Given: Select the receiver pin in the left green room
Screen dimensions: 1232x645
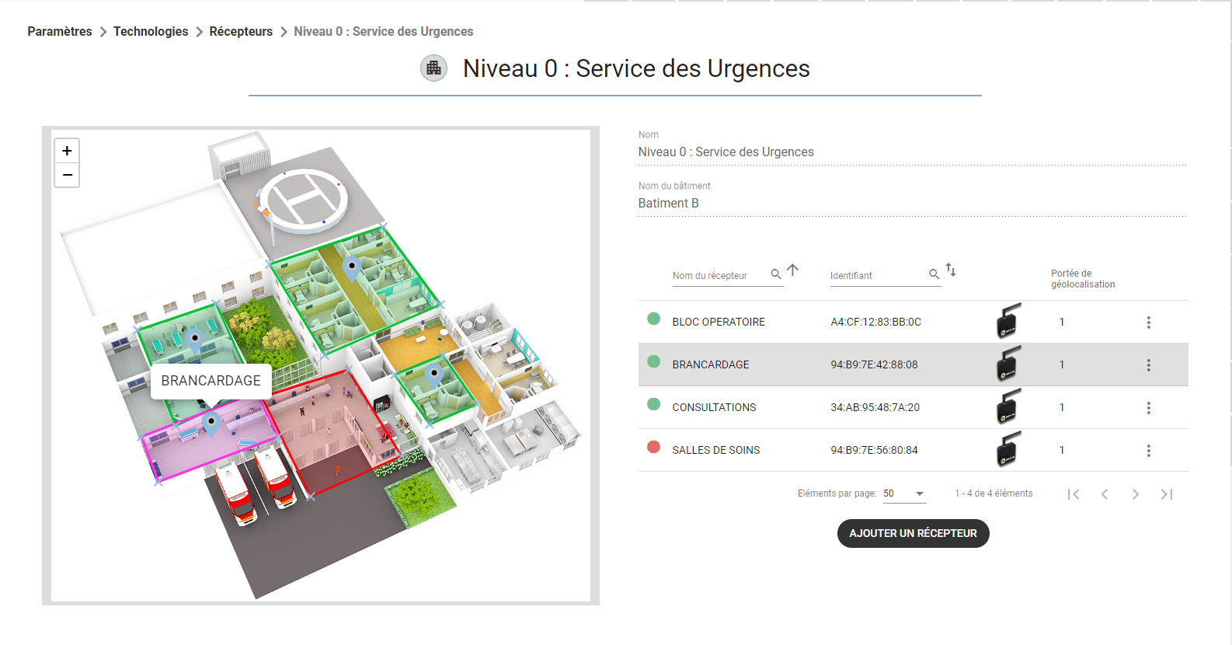Looking at the screenshot, I should [x=195, y=340].
